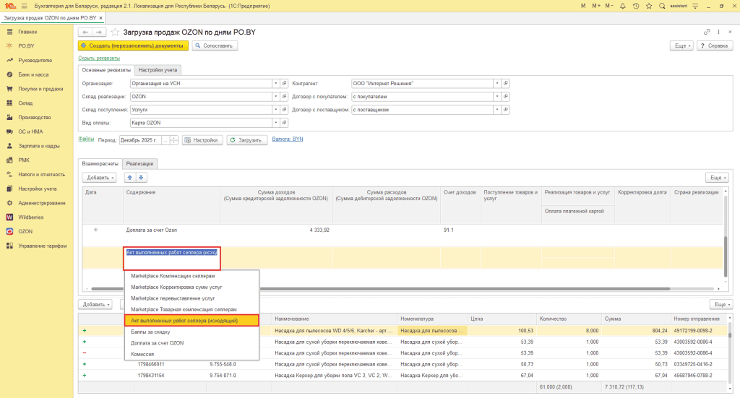Switch to the Взаиморасчеты tab
This screenshot has width=740, height=398.
(100, 164)
